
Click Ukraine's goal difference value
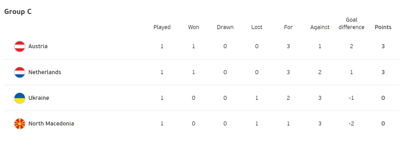(x=351, y=98)
